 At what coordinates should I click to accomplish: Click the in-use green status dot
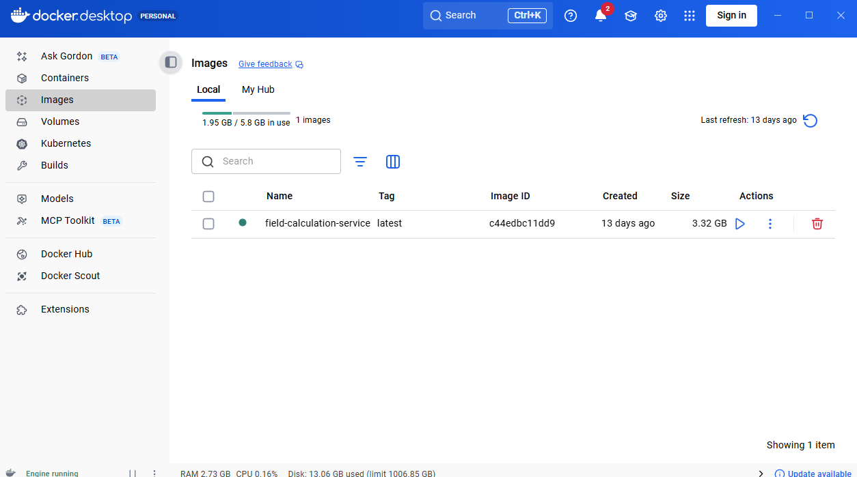point(243,222)
